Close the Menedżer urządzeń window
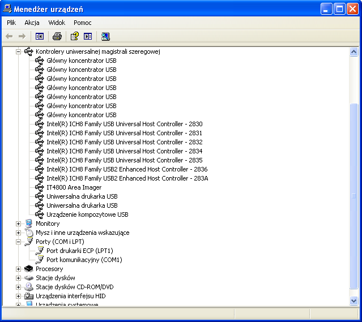362x322 pixels. [x=353, y=9]
